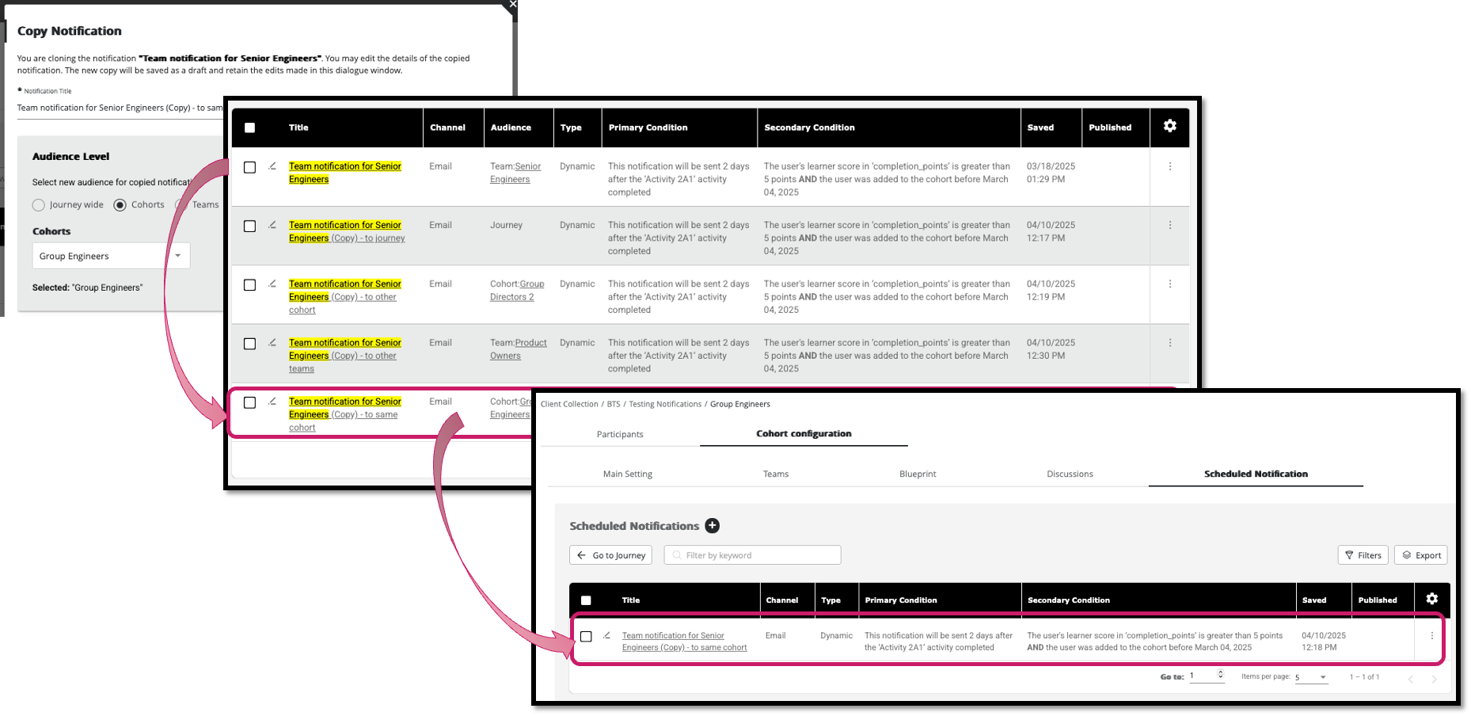Screen dimensions: 1471x716
Task: Open Group Directors 2 cohort audience link
Action: click(517, 291)
